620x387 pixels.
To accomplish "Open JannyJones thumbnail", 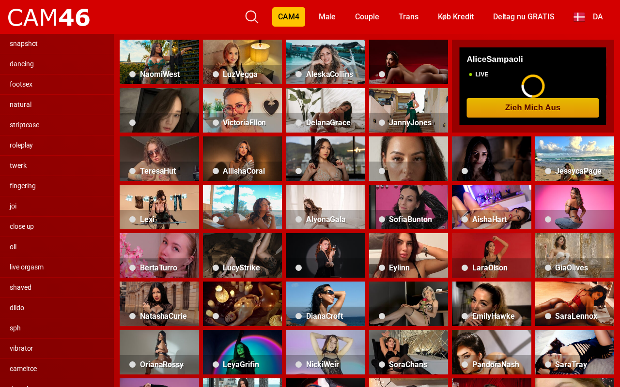I will pos(408,110).
